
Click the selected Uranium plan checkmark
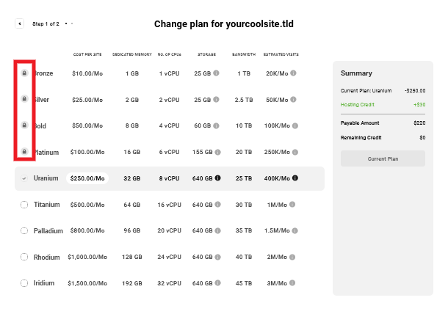point(24,178)
